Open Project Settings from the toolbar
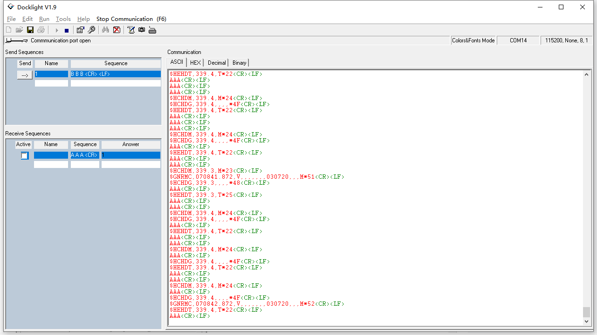597x335 pixels. click(81, 30)
